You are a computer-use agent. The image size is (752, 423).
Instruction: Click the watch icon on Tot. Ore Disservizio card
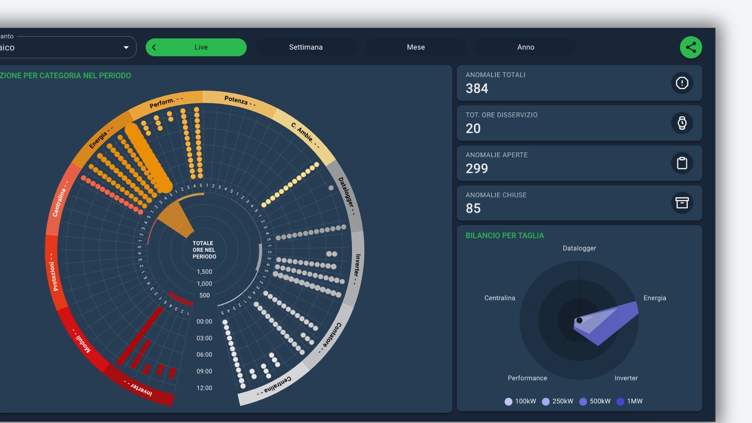pos(682,123)
